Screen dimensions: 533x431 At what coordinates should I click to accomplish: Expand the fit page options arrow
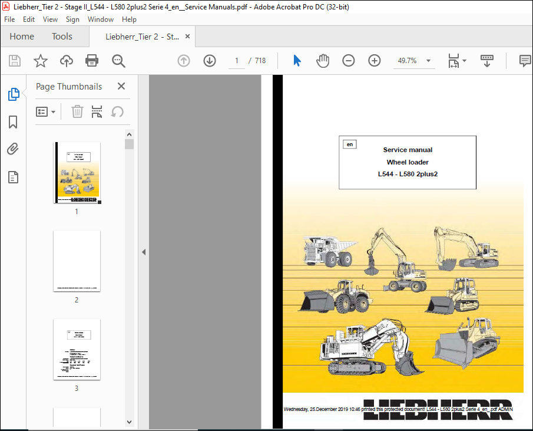pos(464,61)
